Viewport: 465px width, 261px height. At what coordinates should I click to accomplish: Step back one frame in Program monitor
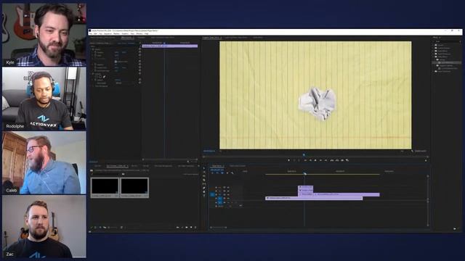pos(310,160)
